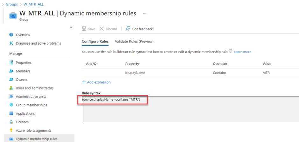Open Group memberships
Image resolution: width=299 pixels, height=142 pixels.
click(31, 105)
